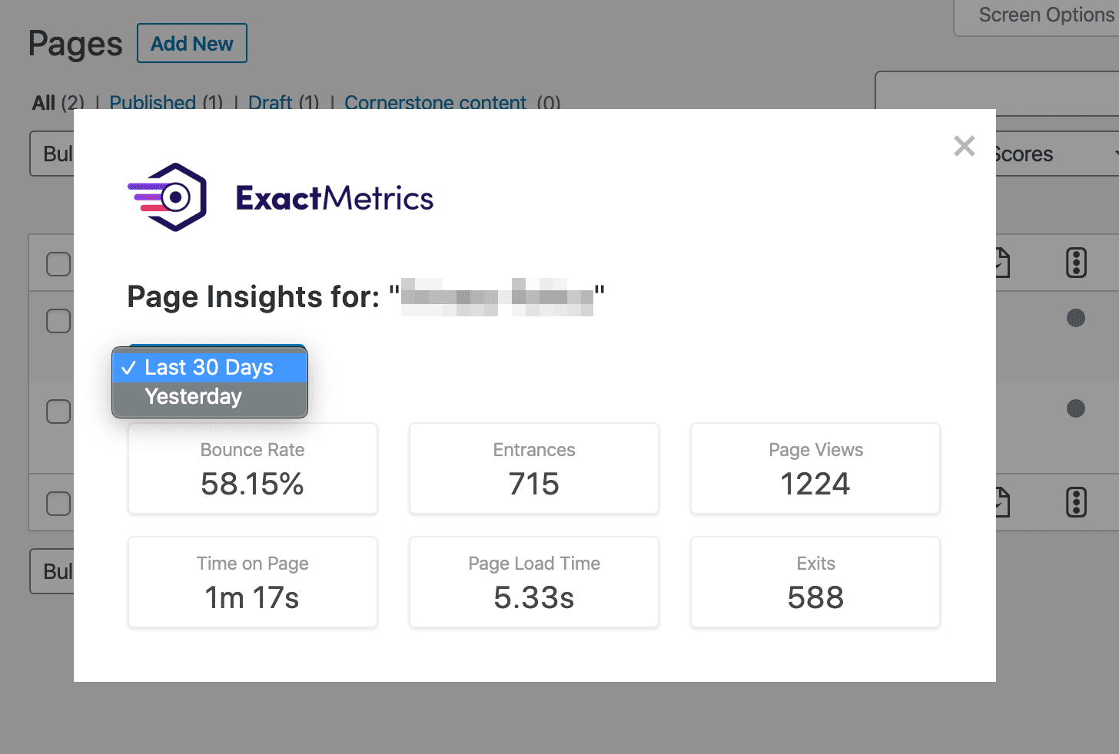
Task: Click the Page Load Time 5.33s card
Action: [534, 582]
